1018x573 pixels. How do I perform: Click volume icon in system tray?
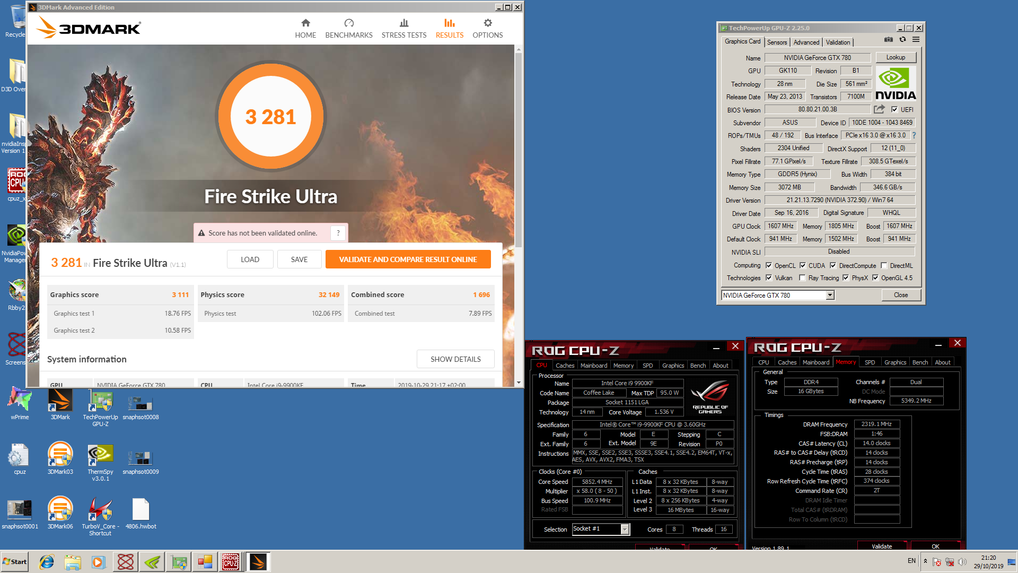(x=962, y=562)
